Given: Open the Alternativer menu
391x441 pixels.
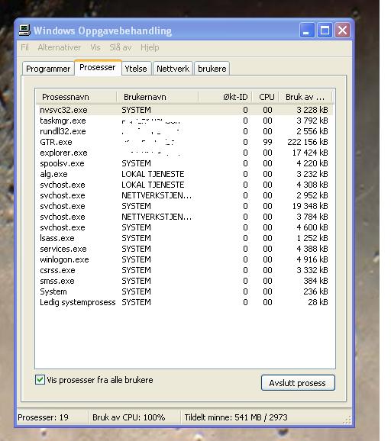Looking at the screenshot, I should tap(59, 47).
